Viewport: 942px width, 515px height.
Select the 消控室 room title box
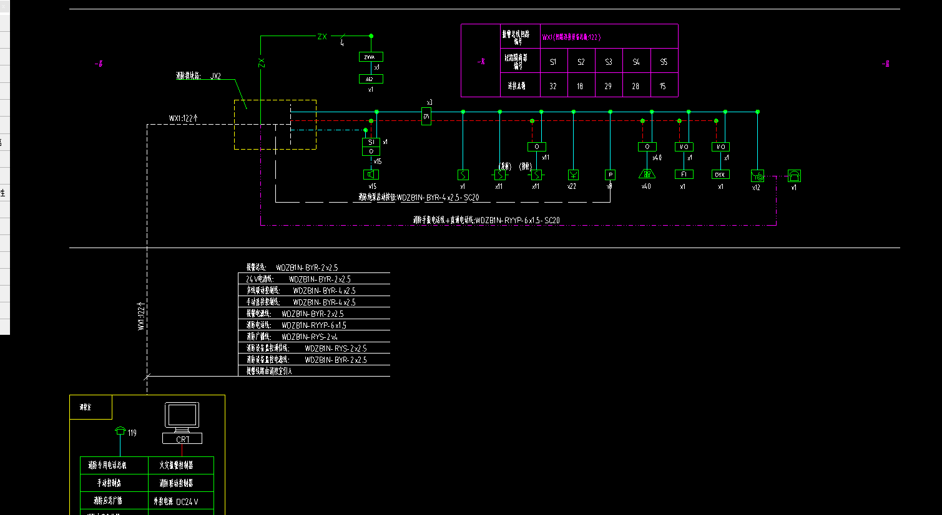pyautogui.click(x=91, y=407)
